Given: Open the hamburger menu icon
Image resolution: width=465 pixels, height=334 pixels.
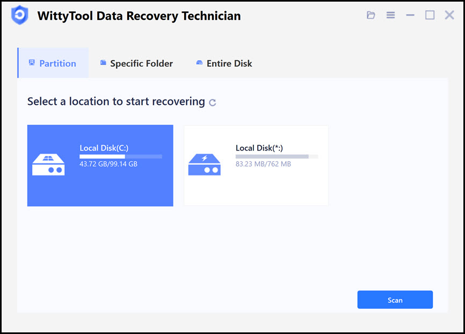Looking at the screenshot, I should [x=390, y=15].
